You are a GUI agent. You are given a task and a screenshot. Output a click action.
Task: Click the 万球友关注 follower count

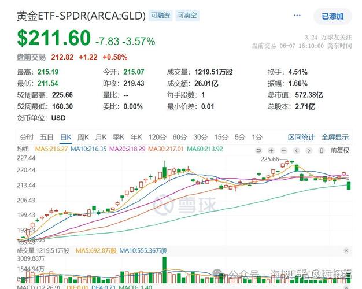(328, 38)
